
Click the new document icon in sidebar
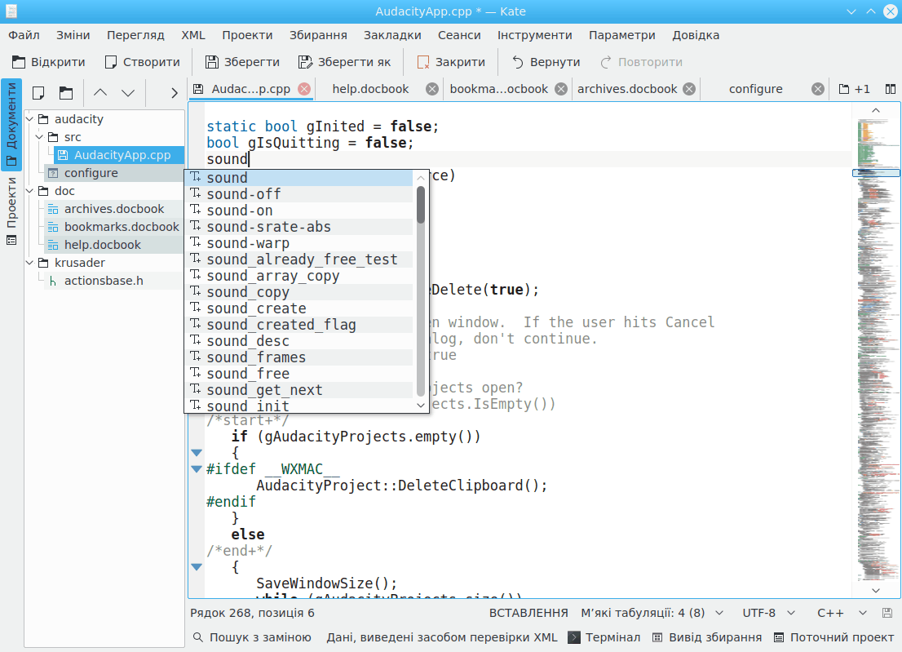(38, 93)
